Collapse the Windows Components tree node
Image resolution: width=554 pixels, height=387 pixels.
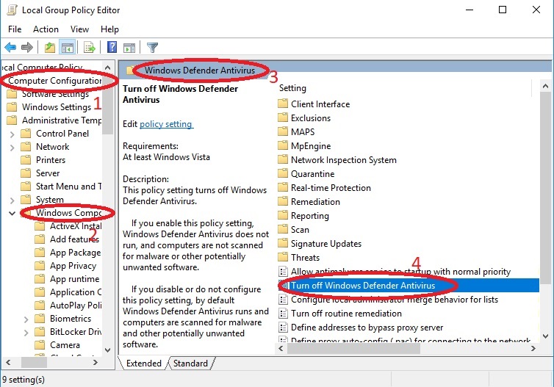(x=12, y=213)
